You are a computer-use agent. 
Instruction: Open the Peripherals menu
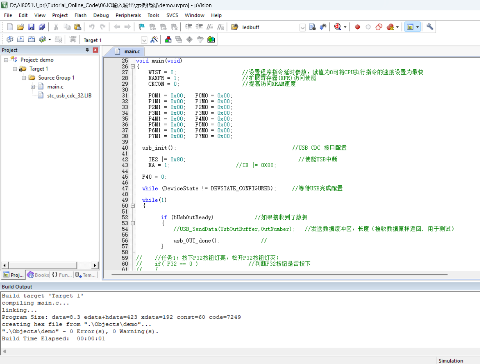click(x=128, y=15)
